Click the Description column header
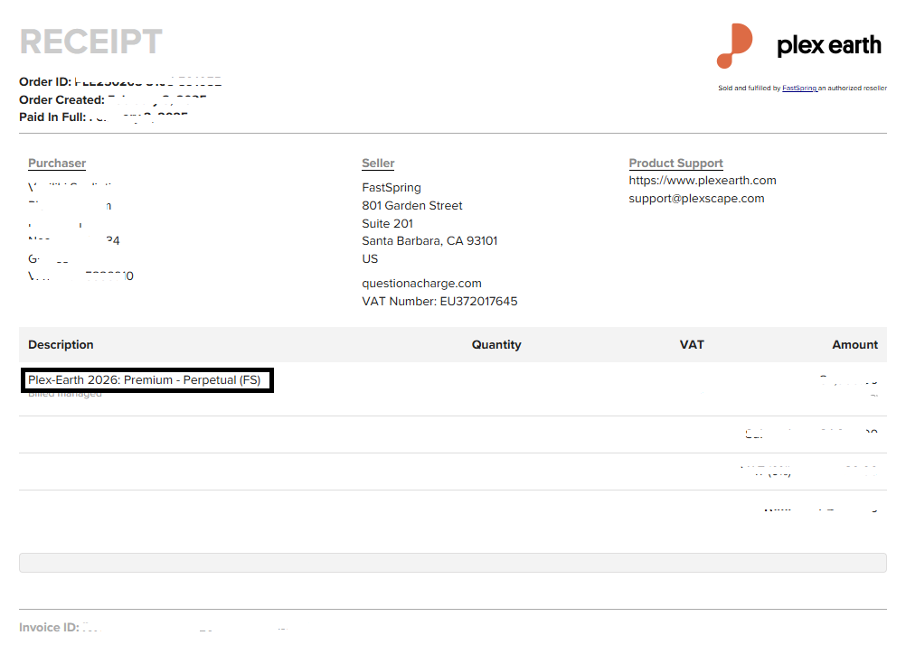The image size is (906, 654). point(61,344)
